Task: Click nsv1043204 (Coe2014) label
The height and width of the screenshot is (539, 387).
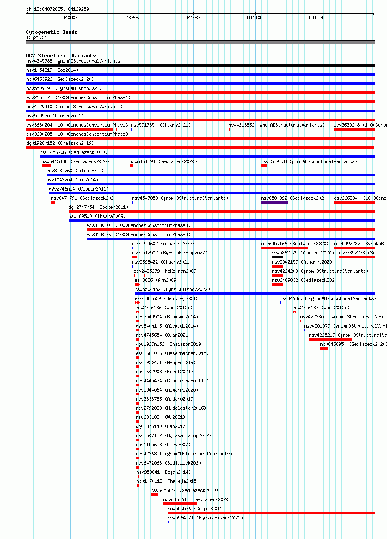Action: pos(73,180)
